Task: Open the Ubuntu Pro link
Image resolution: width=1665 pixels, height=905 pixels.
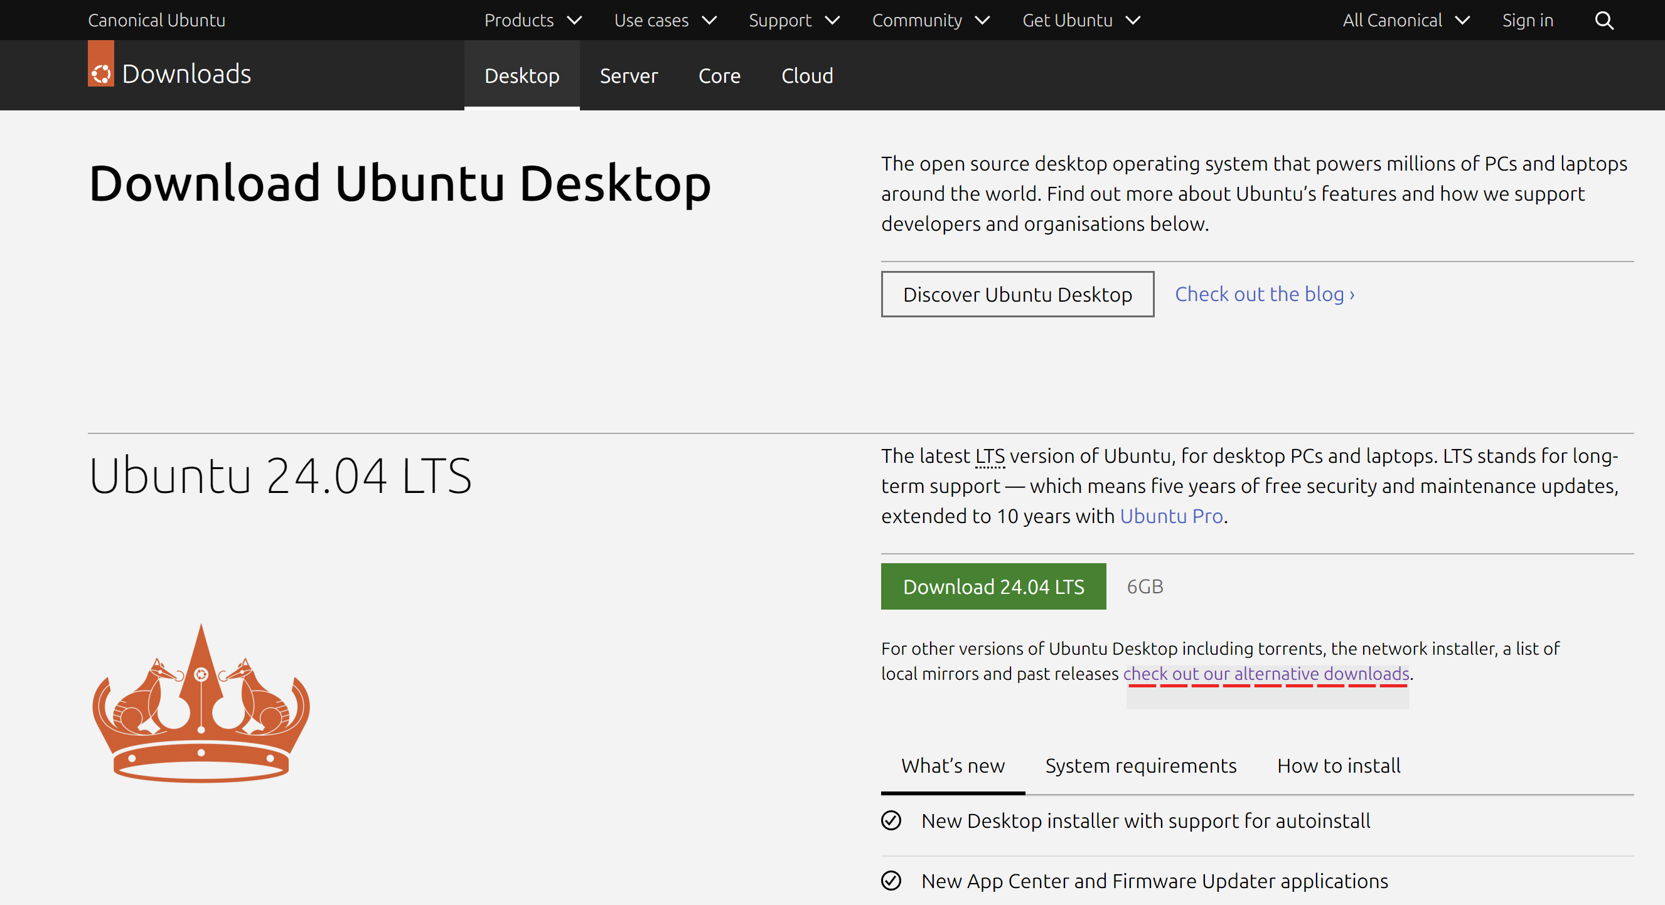Action: click(1170, 516)
